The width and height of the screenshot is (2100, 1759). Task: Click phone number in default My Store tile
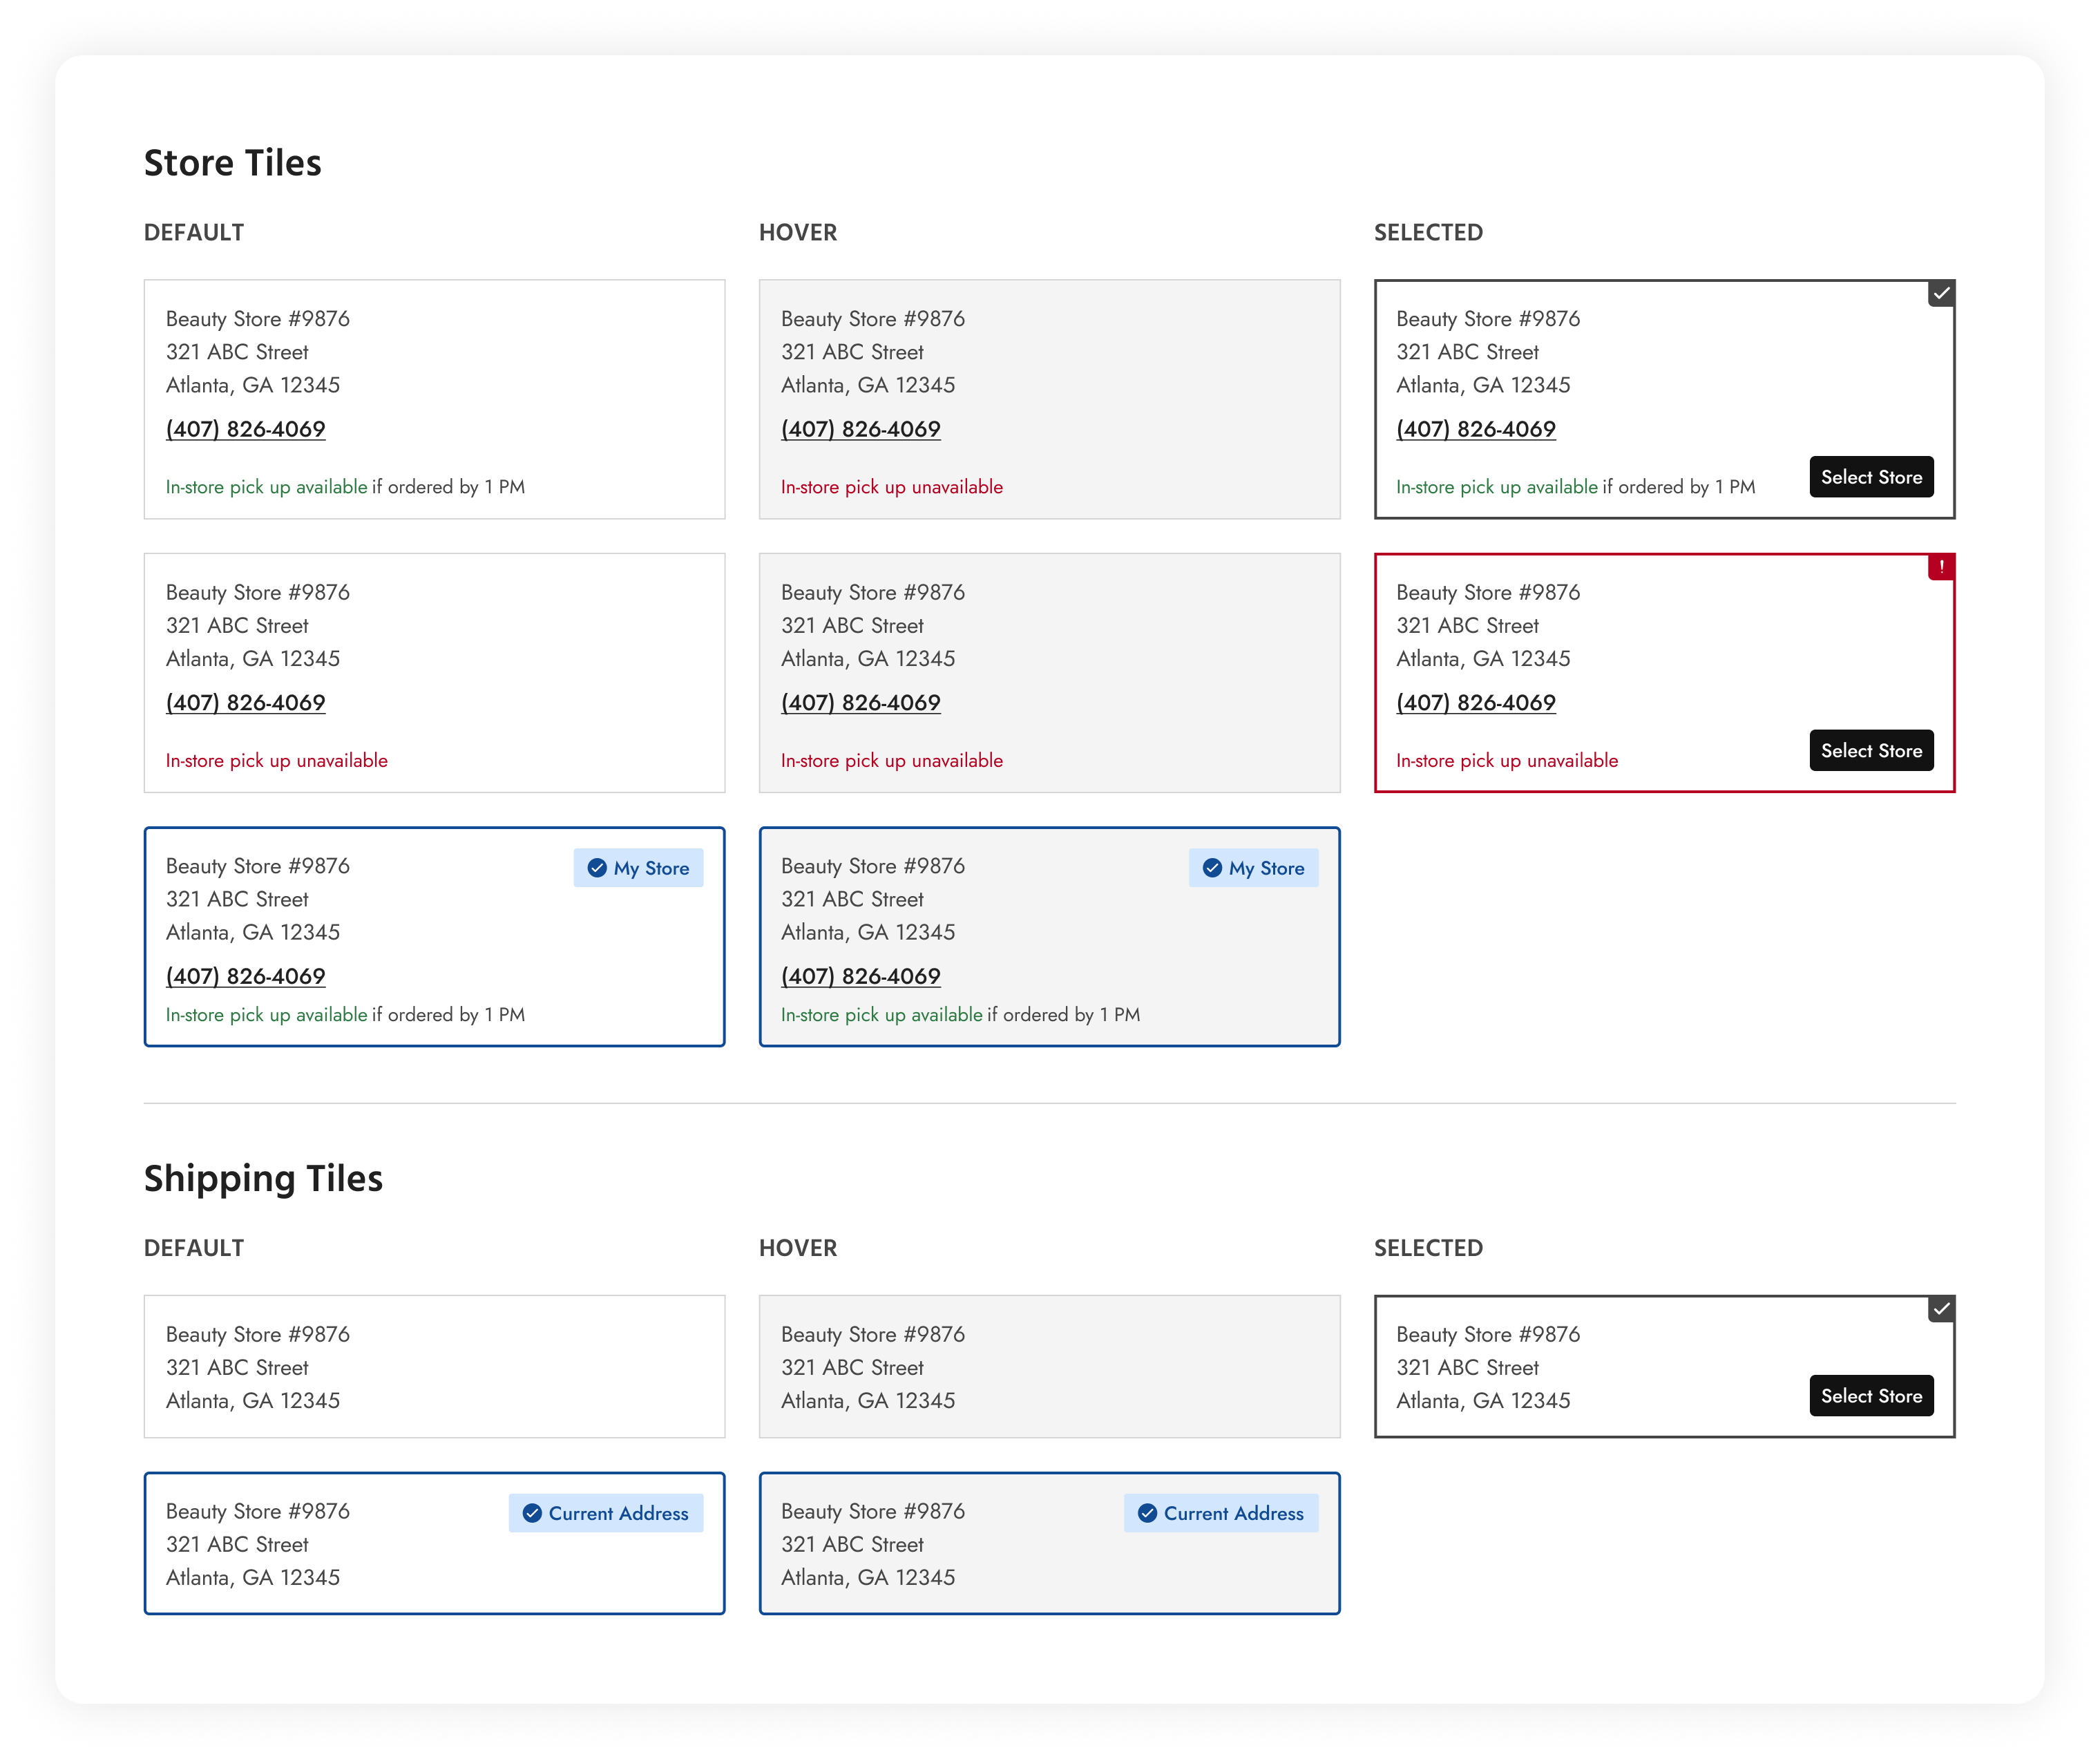pos(246,976)
